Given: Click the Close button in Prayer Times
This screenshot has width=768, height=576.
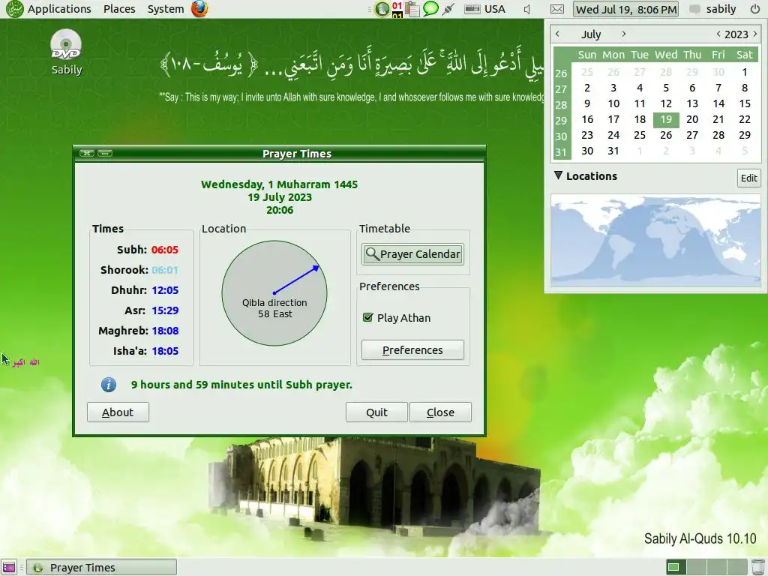Looking at the screenshot, I should click(440, 412).
